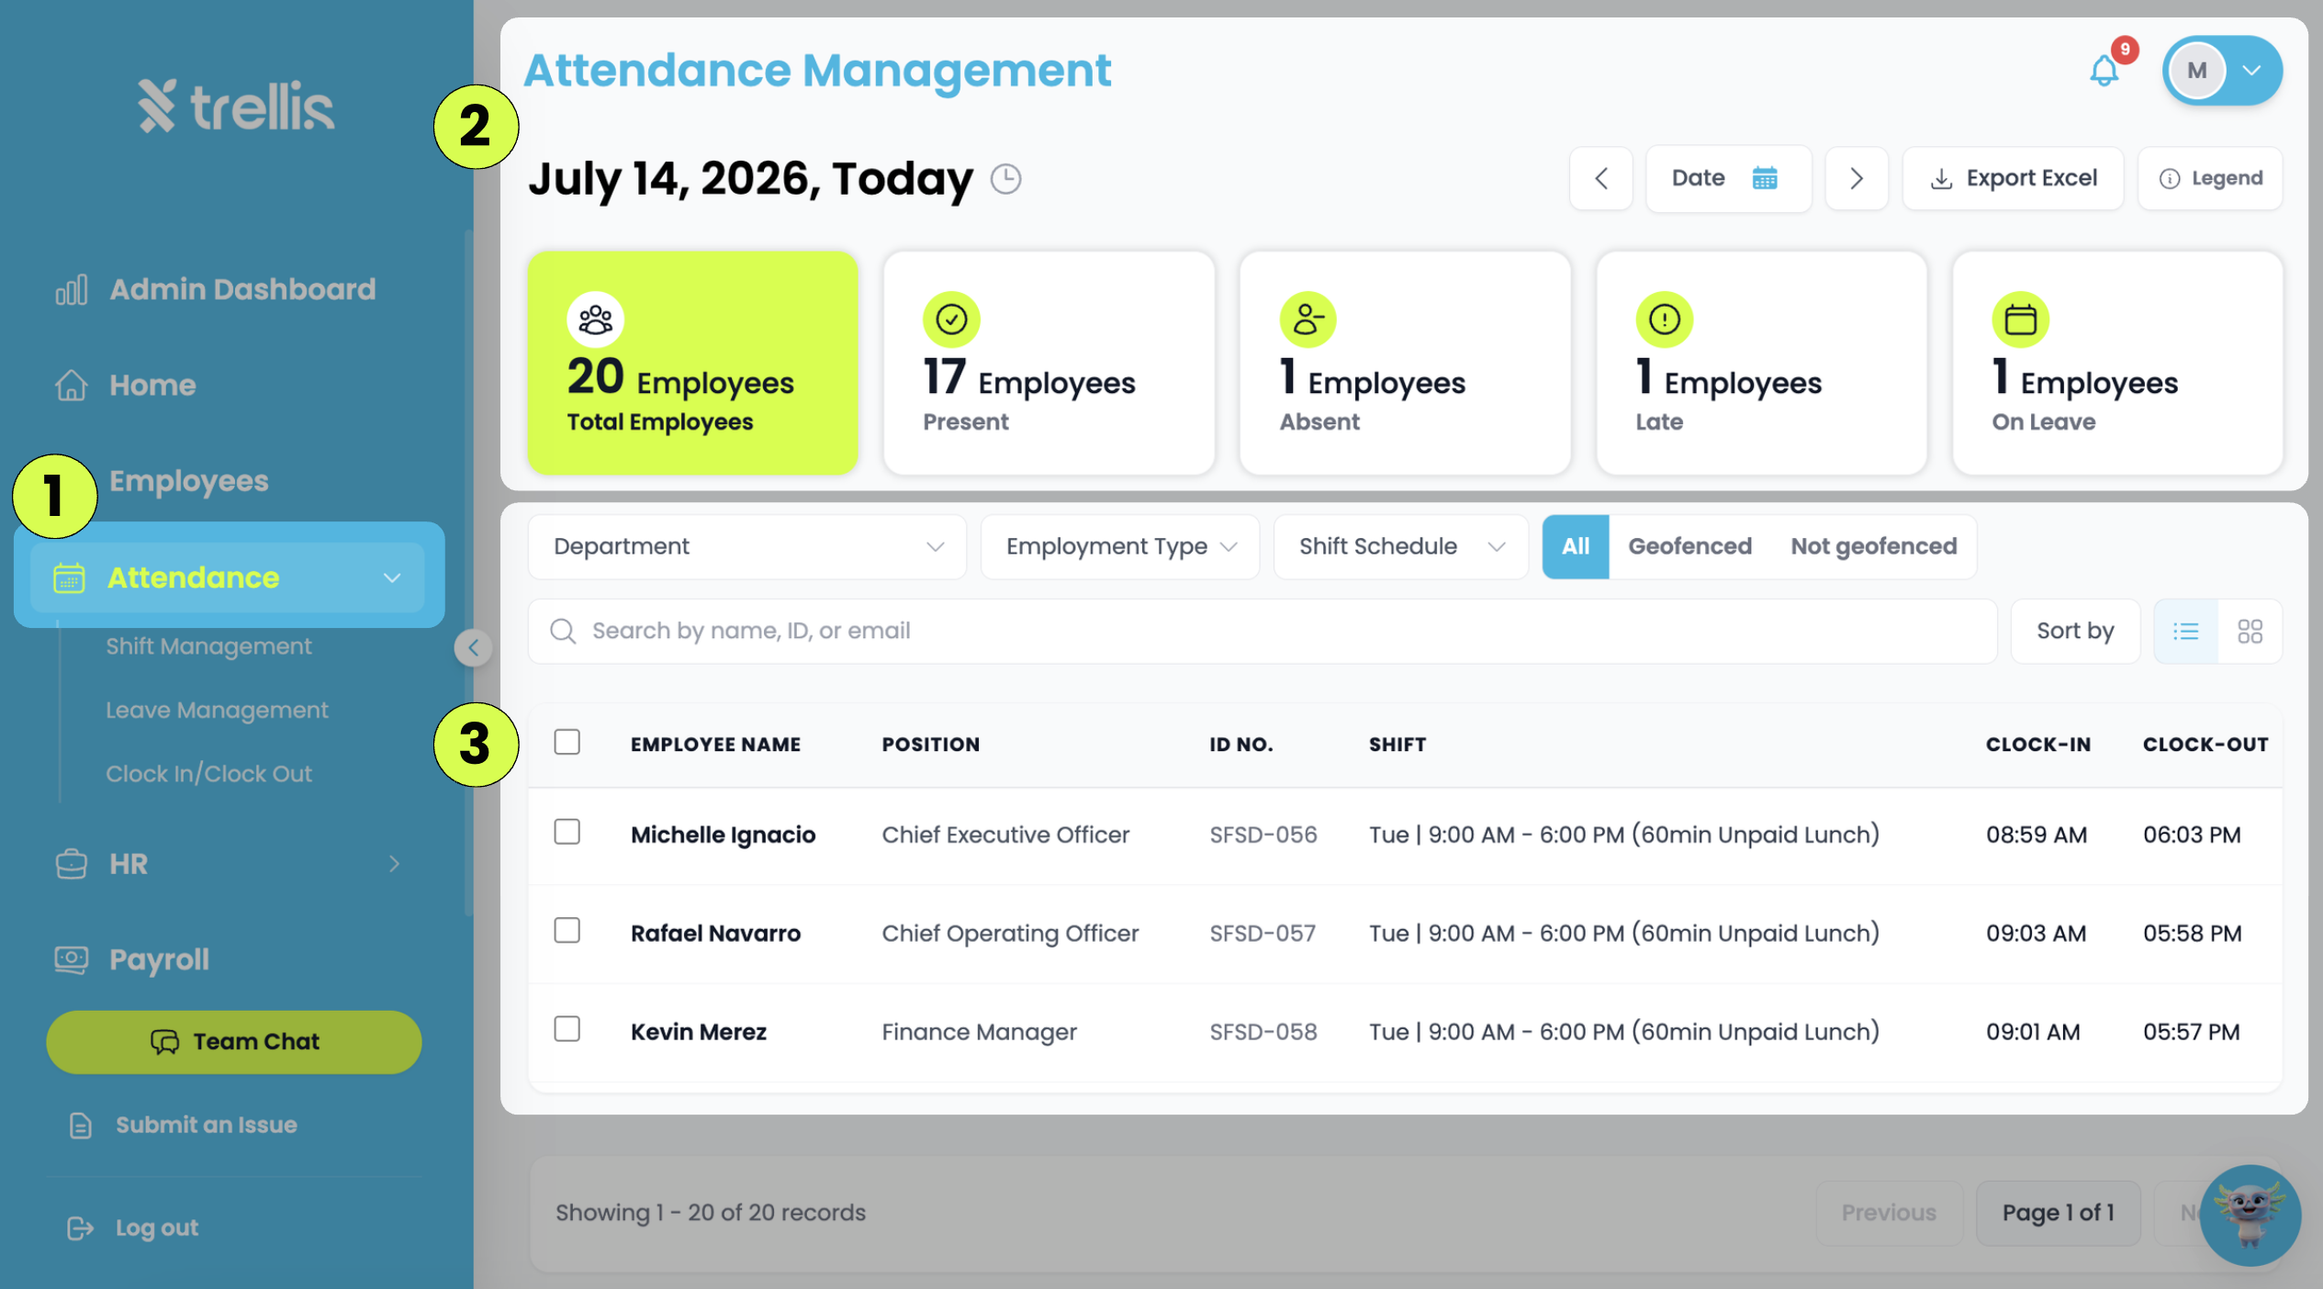Select the Not geofenced filter tab

pos(1873,546)
